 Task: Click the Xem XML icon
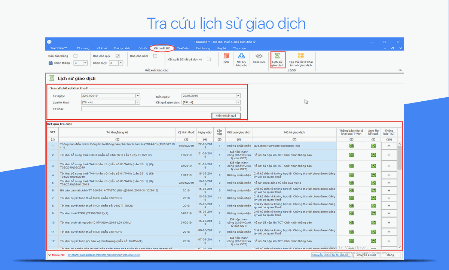(259, 56)
